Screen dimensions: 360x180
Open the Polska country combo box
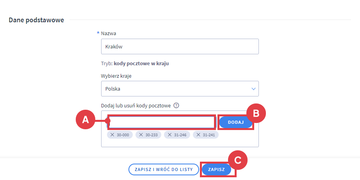[176, 89]
